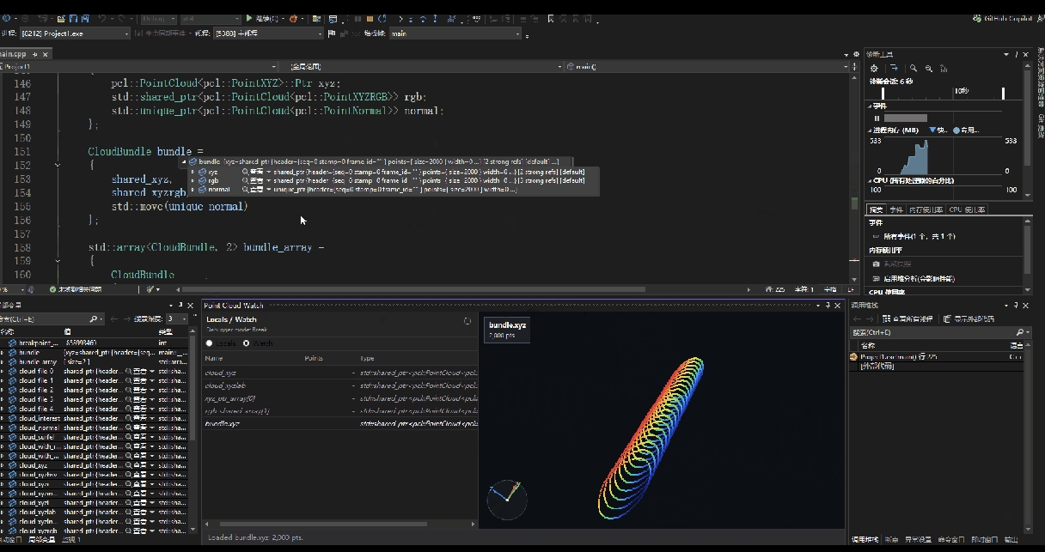Click the cube icon of the bundle variable

click(x=13, y=352)
